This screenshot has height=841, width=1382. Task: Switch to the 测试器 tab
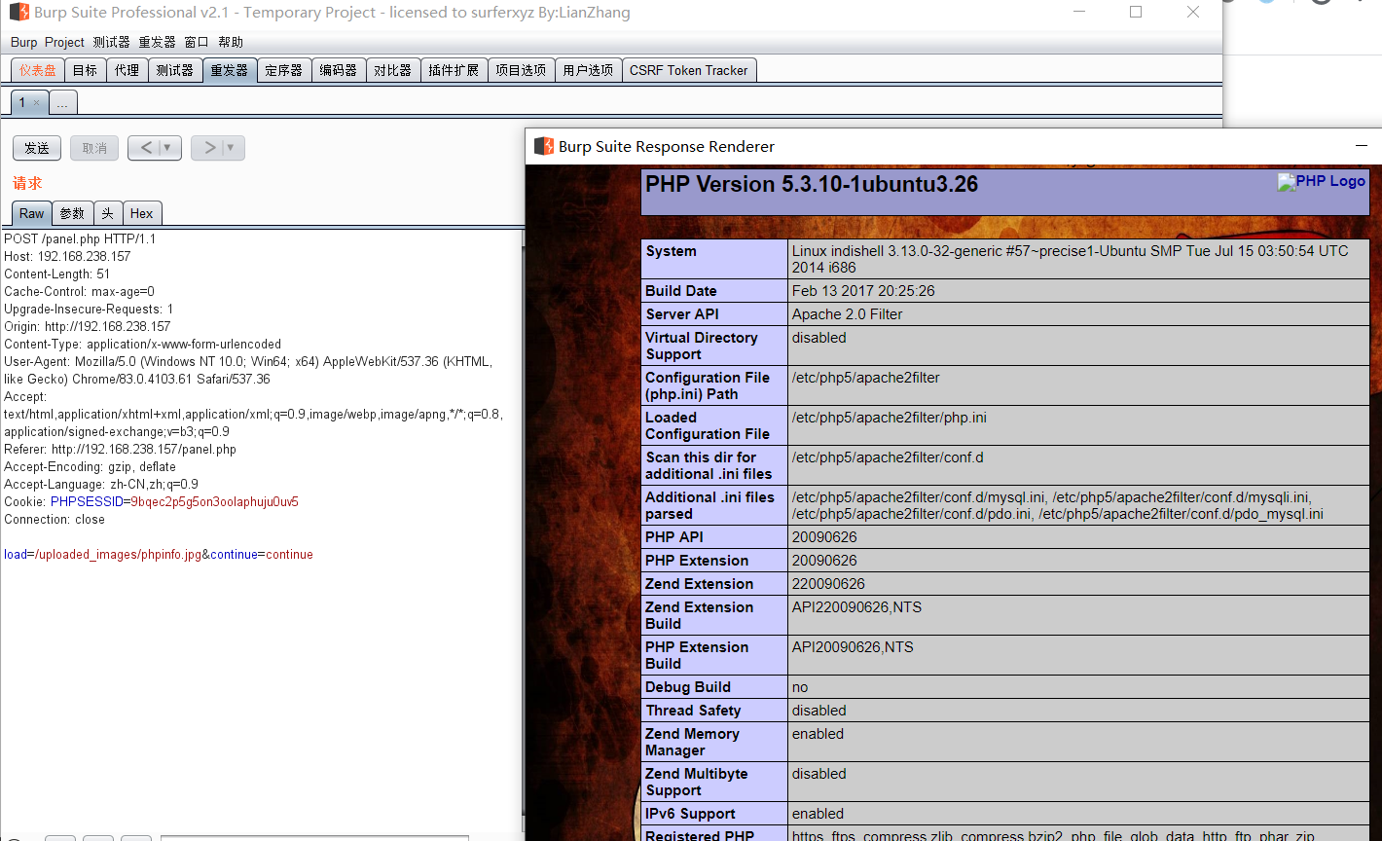point(175,70)
